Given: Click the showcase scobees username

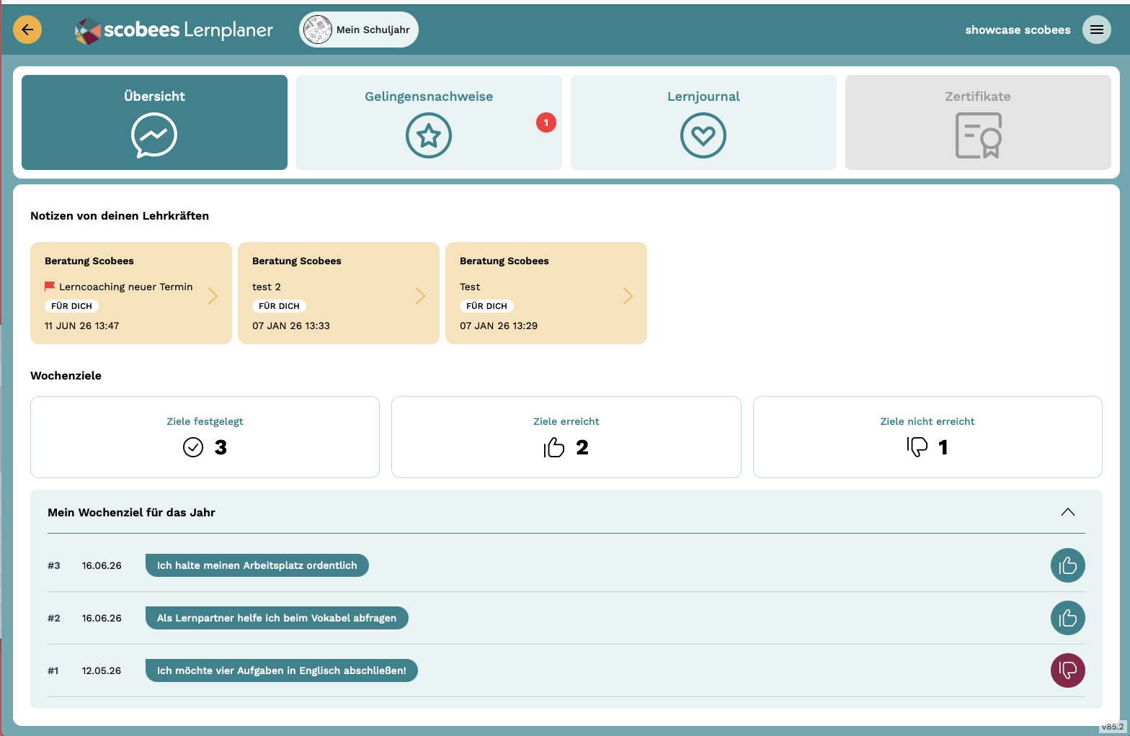Looking at the screenshot, I should coord(1018,30).
